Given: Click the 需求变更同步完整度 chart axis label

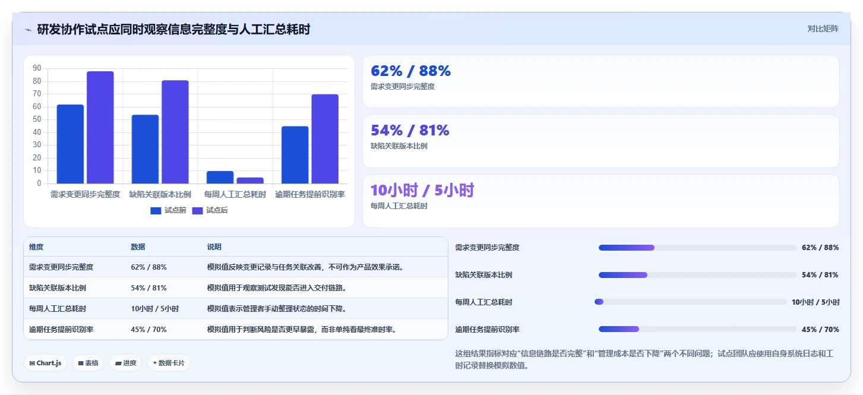Looking at the screenshot, I should [85, 194].
